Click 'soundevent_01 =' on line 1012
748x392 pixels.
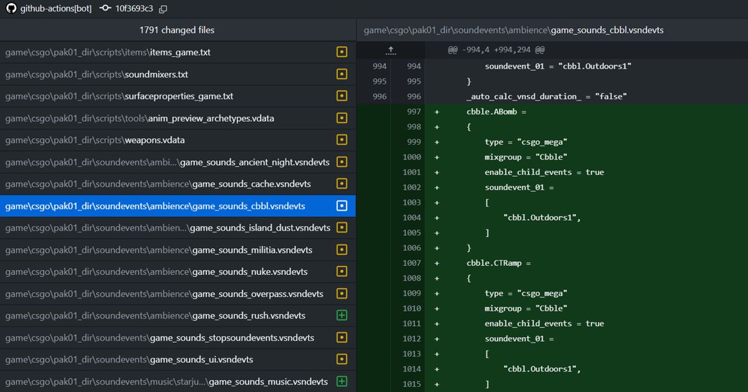click(519, 338)
